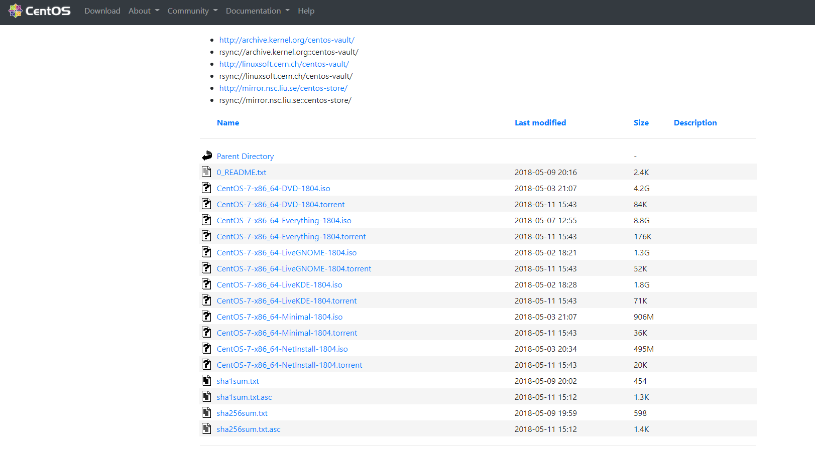
Task: Click the icon beside CentOS-7-x86_64-LiveGNOME-1804.iso
Action: pos(206,251)
